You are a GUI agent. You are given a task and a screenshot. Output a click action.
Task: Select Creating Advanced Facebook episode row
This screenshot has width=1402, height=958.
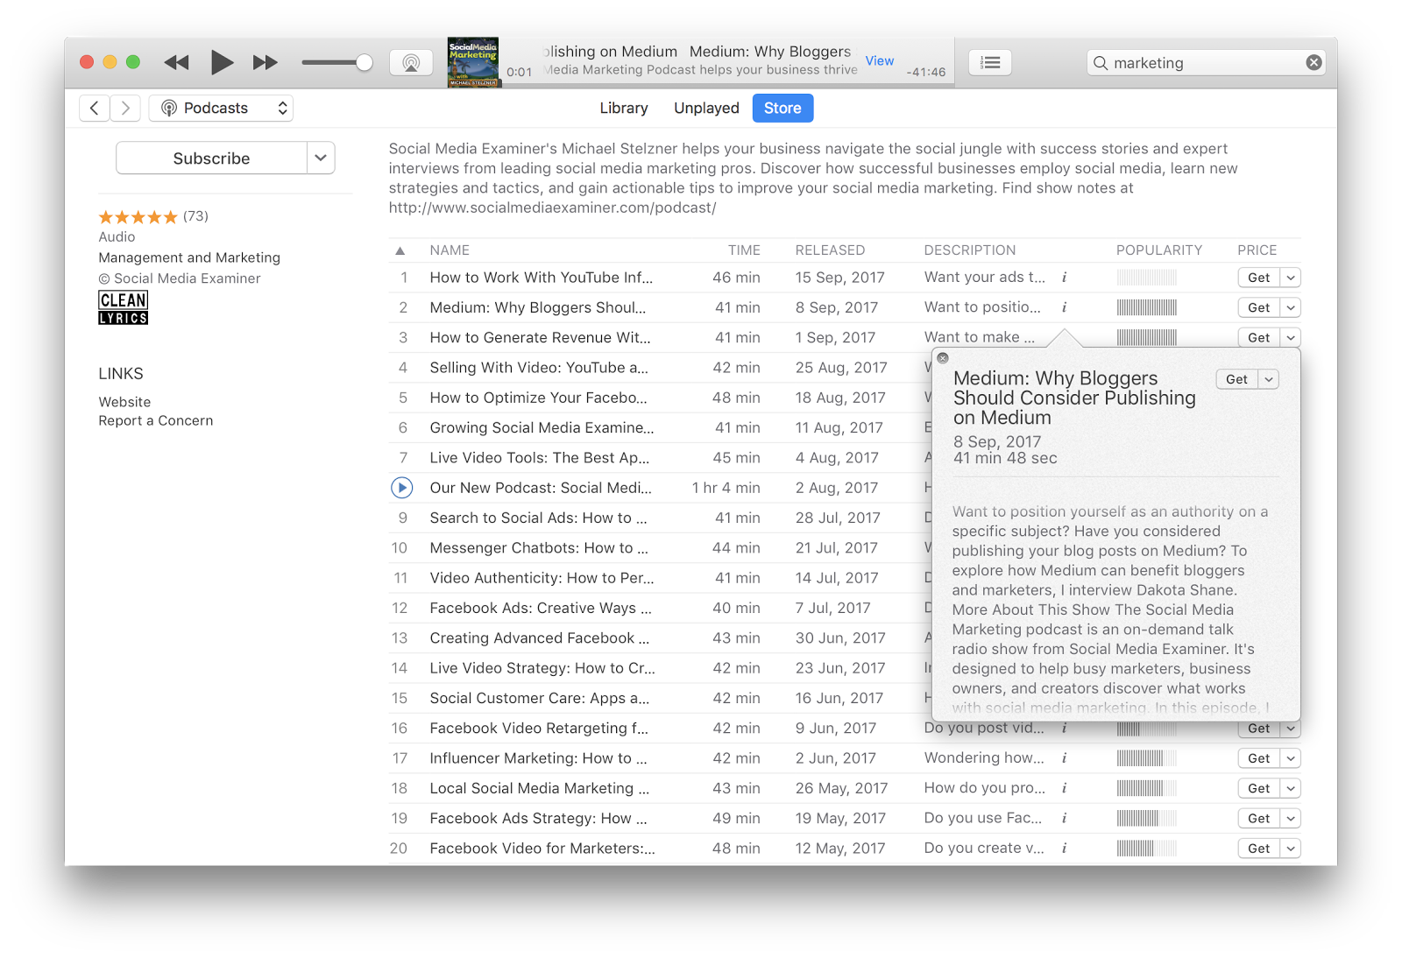click(661, 638)
